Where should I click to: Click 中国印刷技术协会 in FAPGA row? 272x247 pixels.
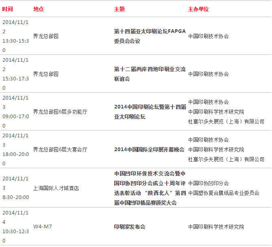pyautogui.click(x=209, y=36)
